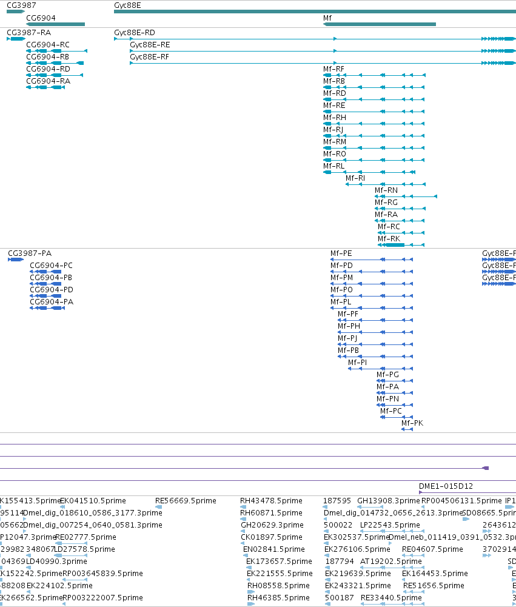Click the Mf-RM transcript
Viewport: 516px width, 607px height.
374,148
